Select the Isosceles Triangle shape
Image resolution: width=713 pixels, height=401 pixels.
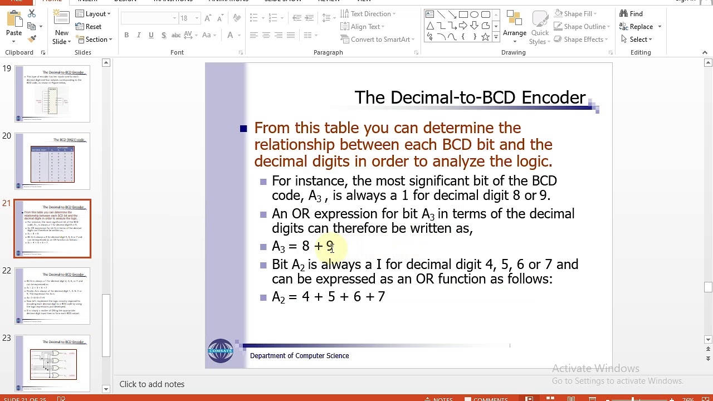429,26
